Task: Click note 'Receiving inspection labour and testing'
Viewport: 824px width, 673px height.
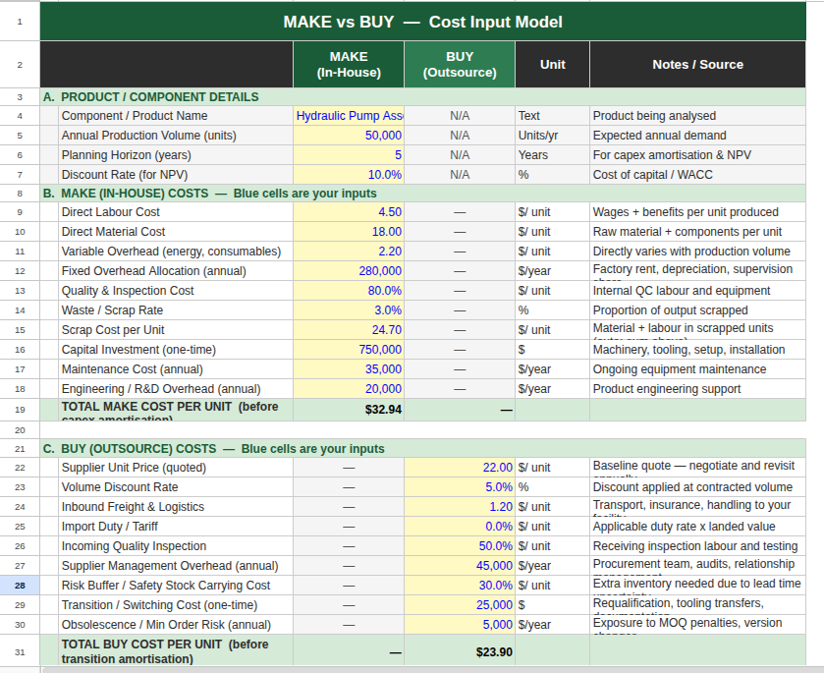Action: point(695,546)
